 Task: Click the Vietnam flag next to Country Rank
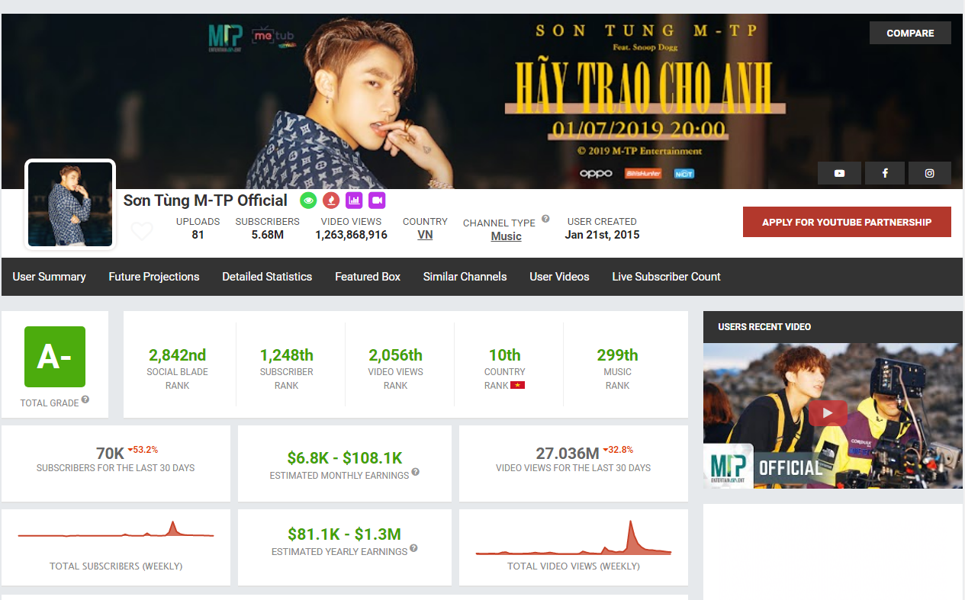click(x=517, y=385)
